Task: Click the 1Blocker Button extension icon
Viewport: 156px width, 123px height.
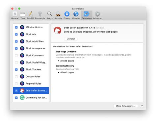Action: pyautogui.click(x=22, y=27)
